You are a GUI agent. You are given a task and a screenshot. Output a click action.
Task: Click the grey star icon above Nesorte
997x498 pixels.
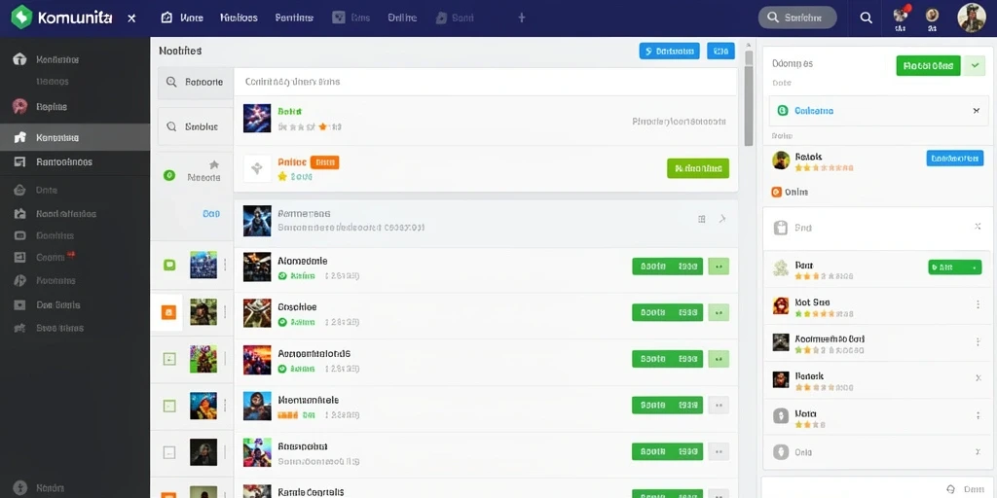[x=214, y=163]
